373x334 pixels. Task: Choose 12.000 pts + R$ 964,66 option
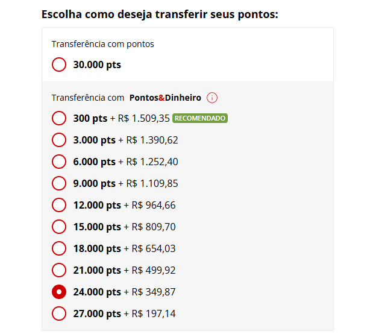click(x=59, y=205)
